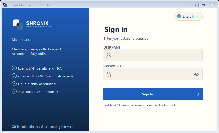Click 'Loans, EMI, penalty and NPA' text

[40, 68]
